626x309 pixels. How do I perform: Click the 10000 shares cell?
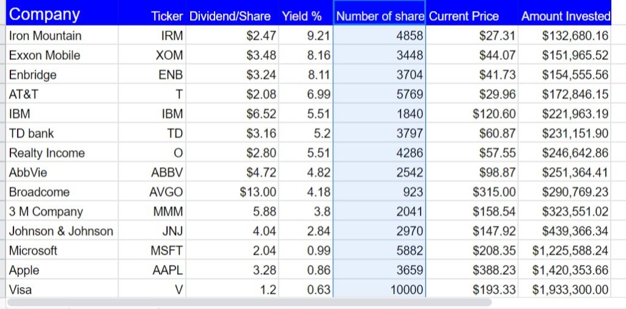point(379,289)
